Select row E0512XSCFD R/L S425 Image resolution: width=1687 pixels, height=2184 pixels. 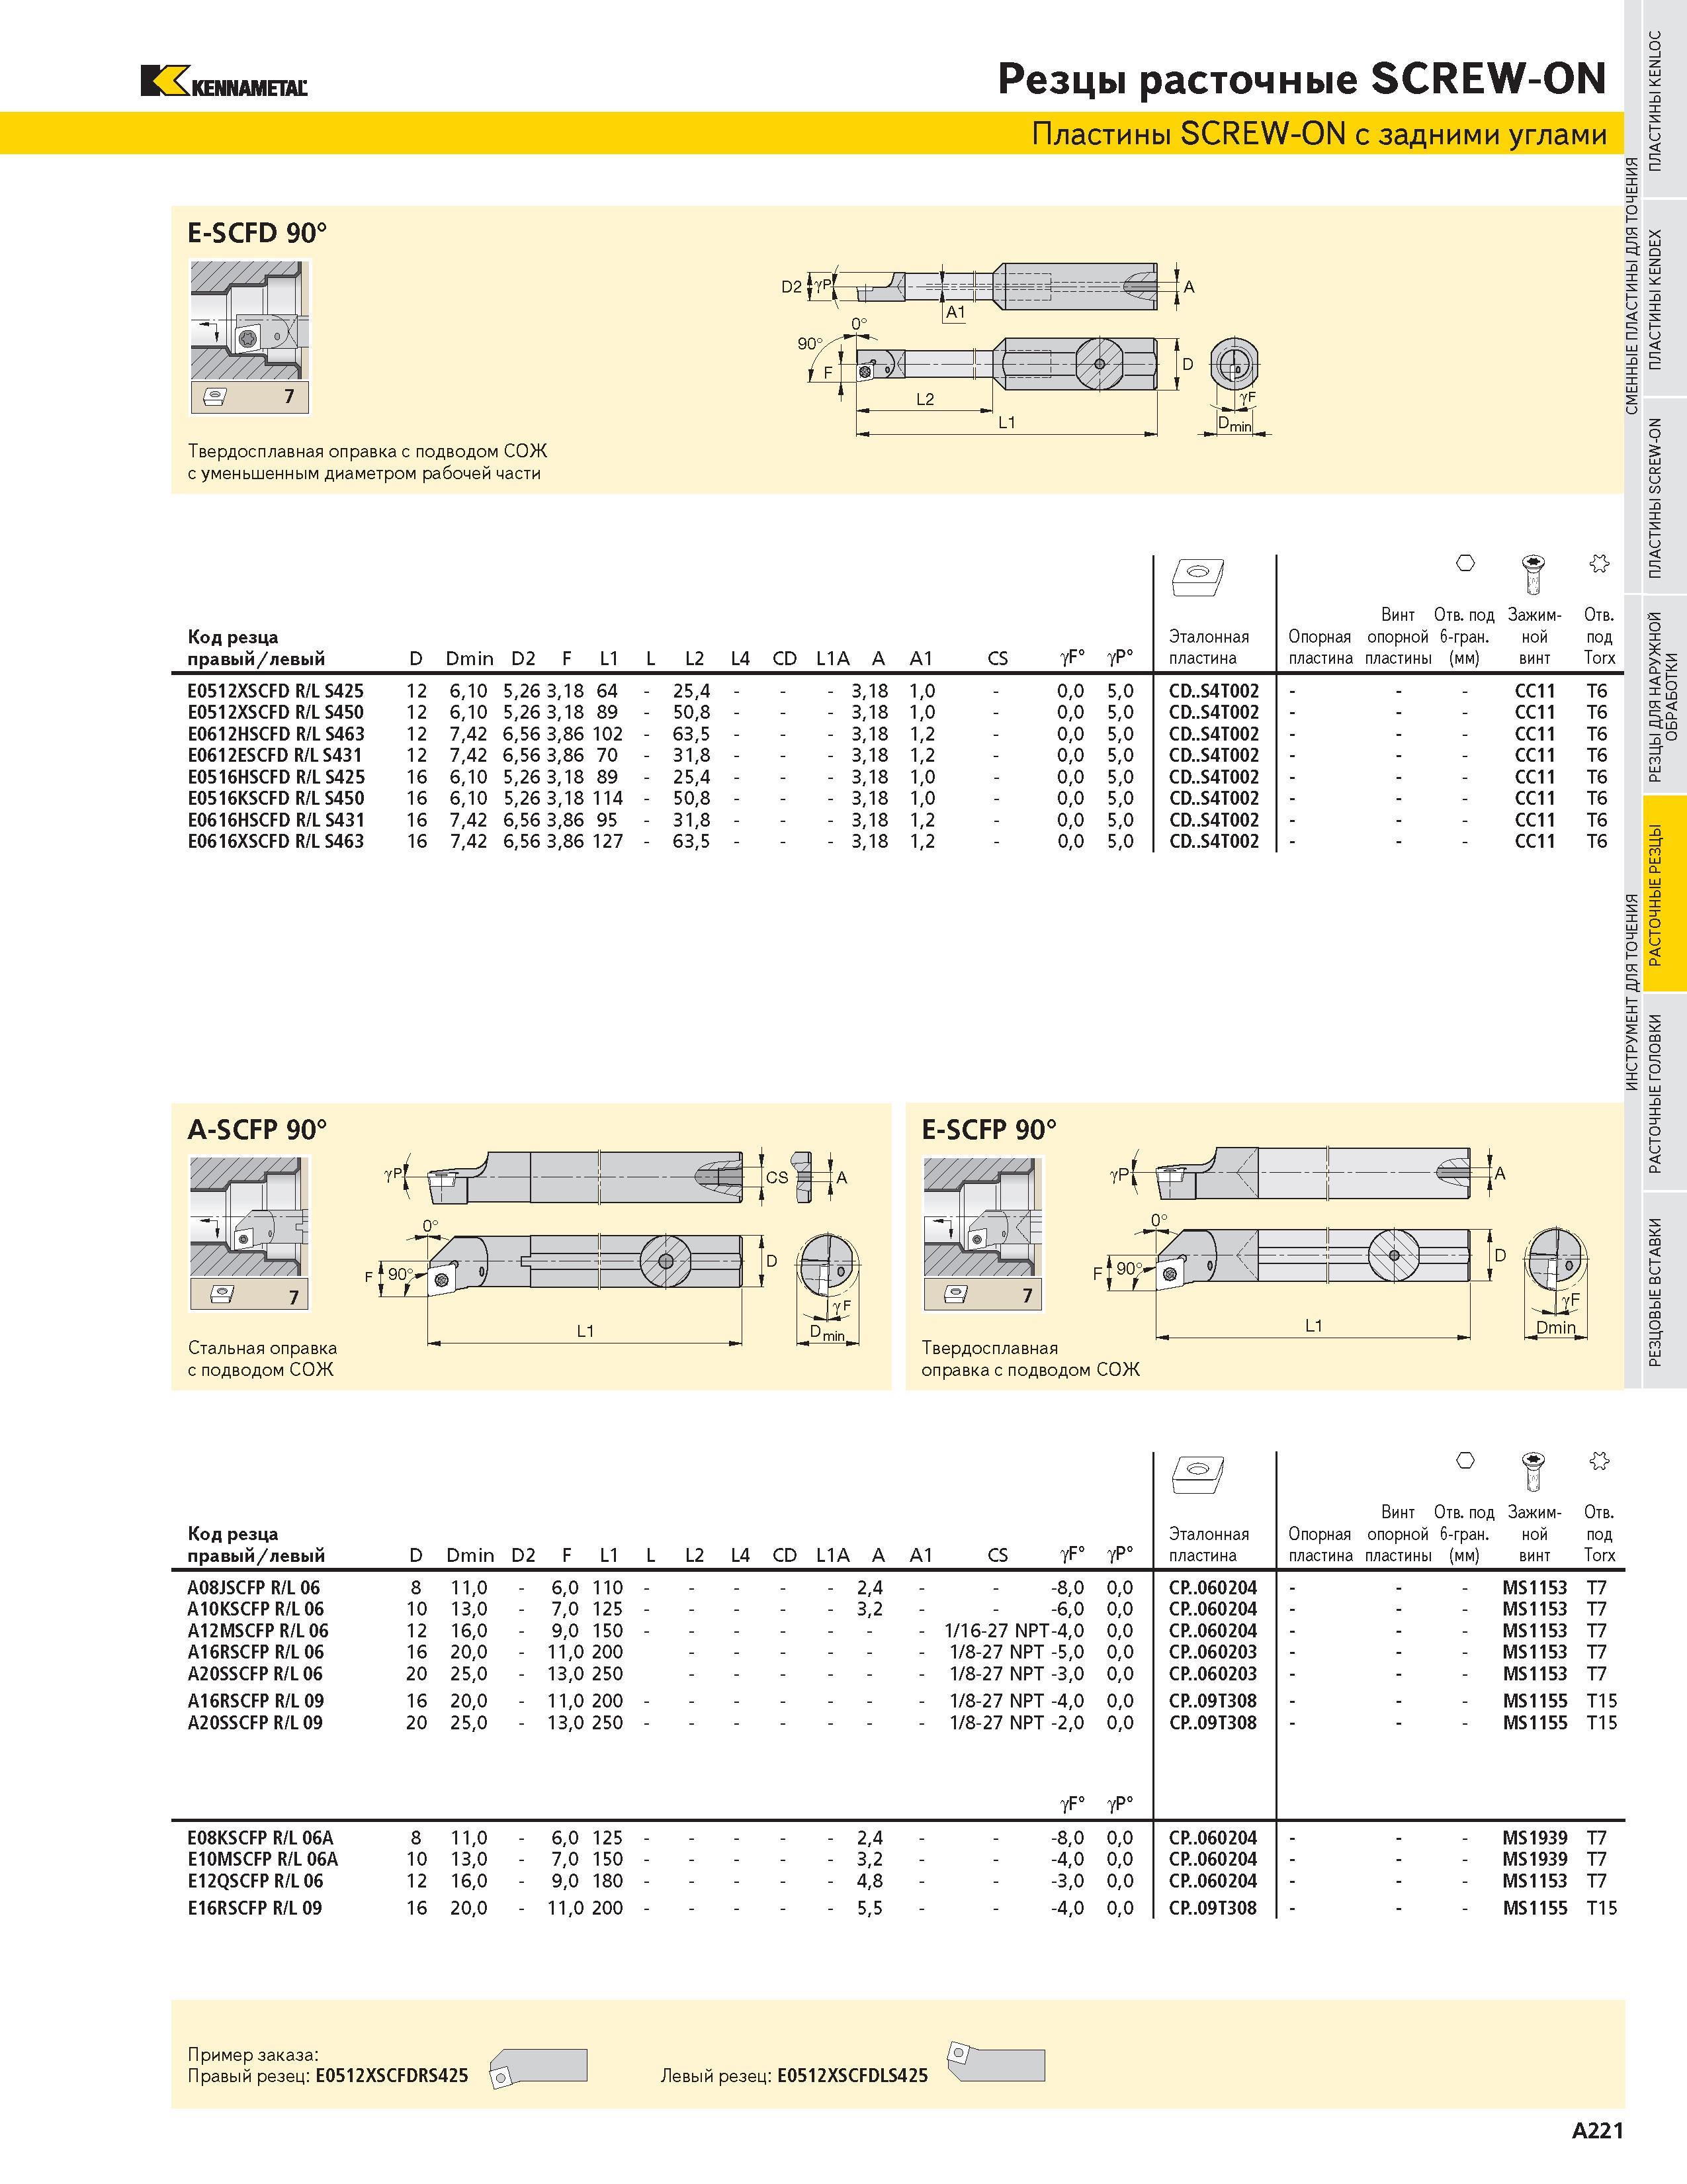[898, 691]
